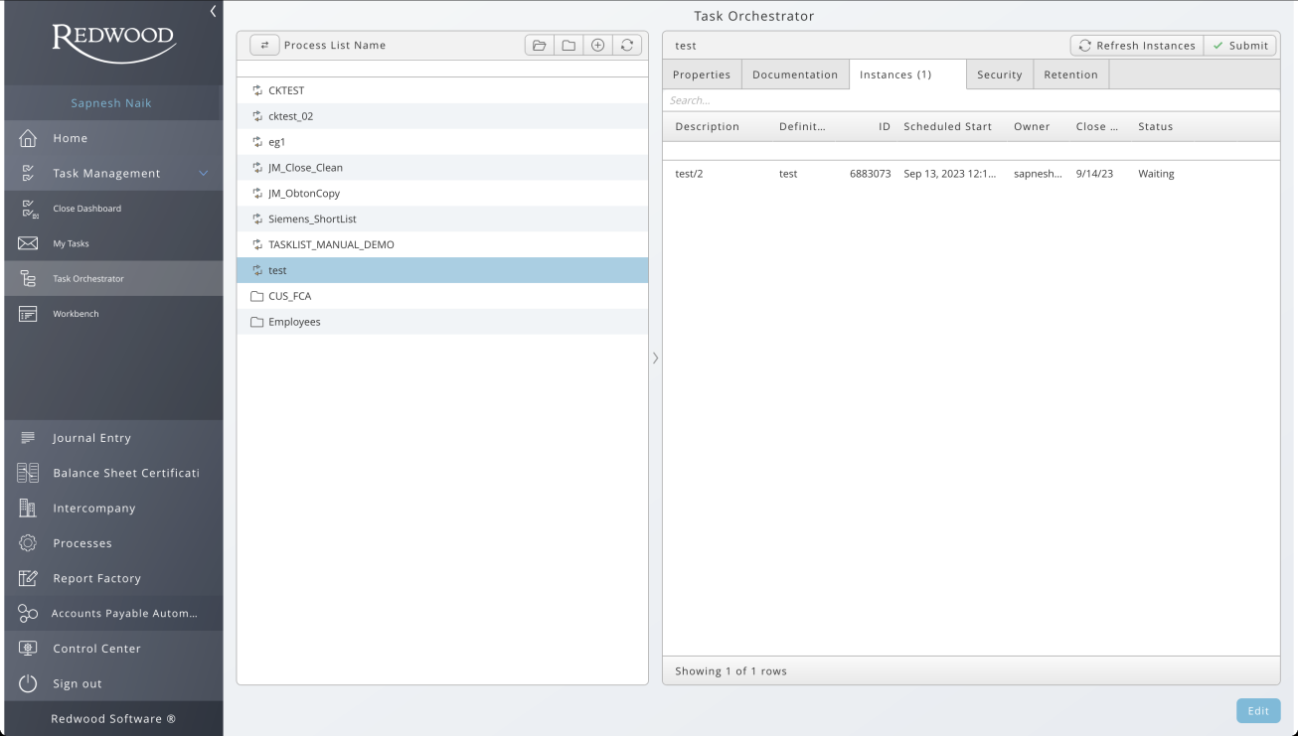Click the Refresh Instances button
Image resolution: width=1298 pixels, height=736 pixels.
pyautogui.click(x=1137, y=46)
